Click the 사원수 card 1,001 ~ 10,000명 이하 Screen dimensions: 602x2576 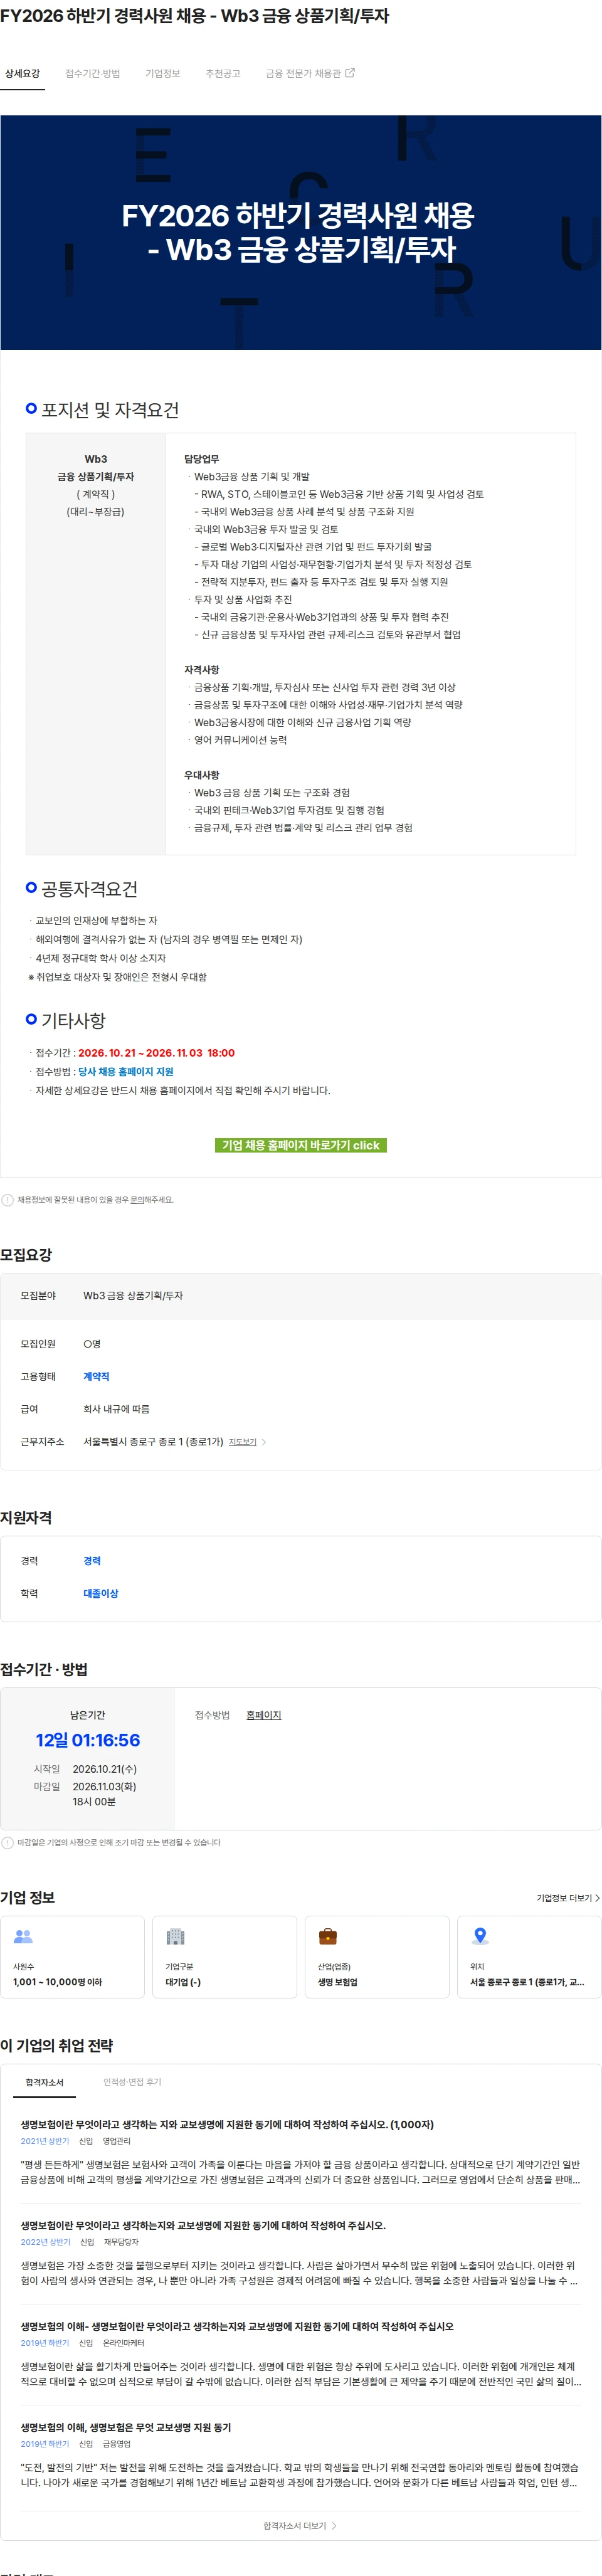tap(72, 1957)
